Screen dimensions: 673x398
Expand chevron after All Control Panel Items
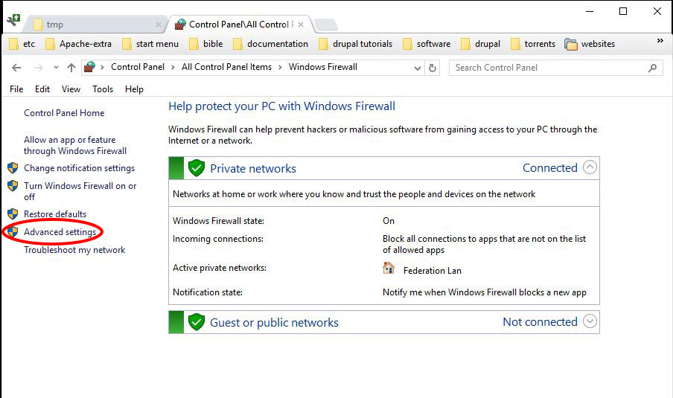[x=280, y=68]
